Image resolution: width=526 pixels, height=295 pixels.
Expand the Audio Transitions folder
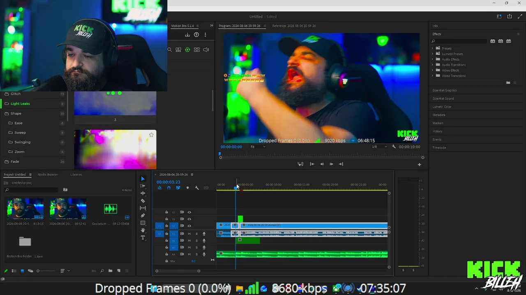coord(432,65)
